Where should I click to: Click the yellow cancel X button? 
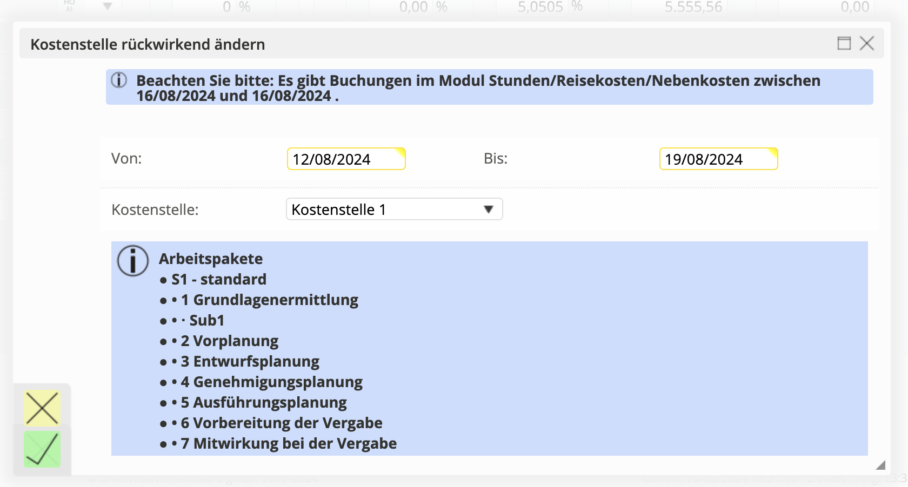pyautogui.click(x=42, y=408)
